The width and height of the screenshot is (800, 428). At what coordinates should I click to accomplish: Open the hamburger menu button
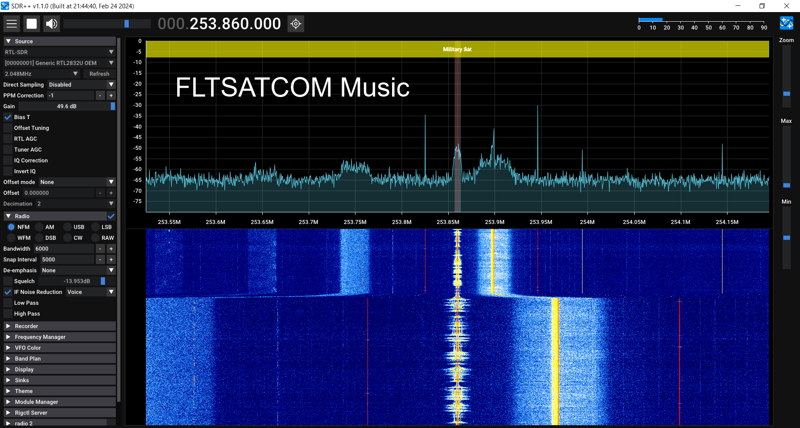12,24
